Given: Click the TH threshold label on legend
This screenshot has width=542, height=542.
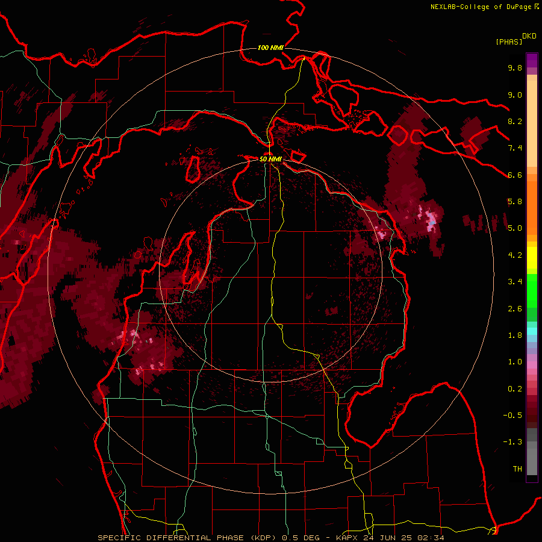Looking at the screenshot, I should coord(517,469).
